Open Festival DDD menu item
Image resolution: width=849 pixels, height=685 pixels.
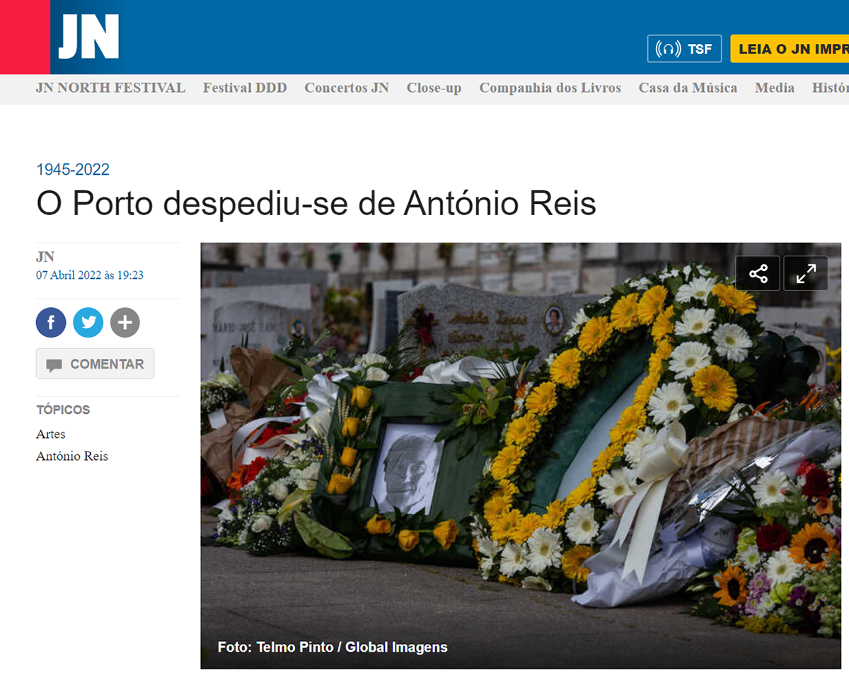(245, 88)
